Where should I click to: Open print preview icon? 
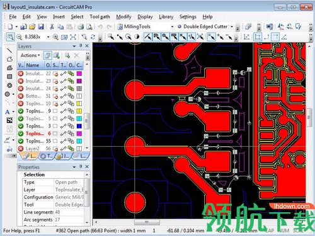pos(89,26)
